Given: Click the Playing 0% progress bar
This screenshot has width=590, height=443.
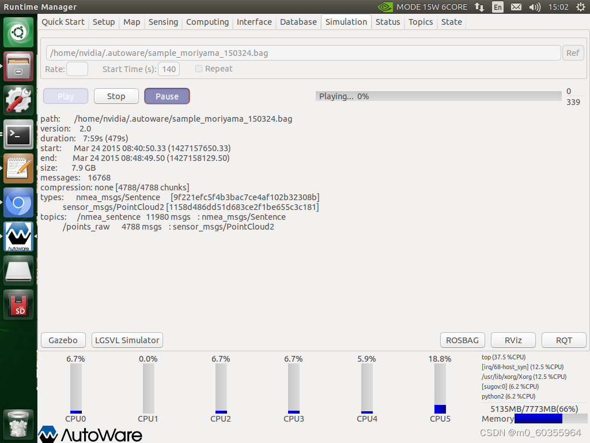Looking at the screenshot, I should [438, 96].
